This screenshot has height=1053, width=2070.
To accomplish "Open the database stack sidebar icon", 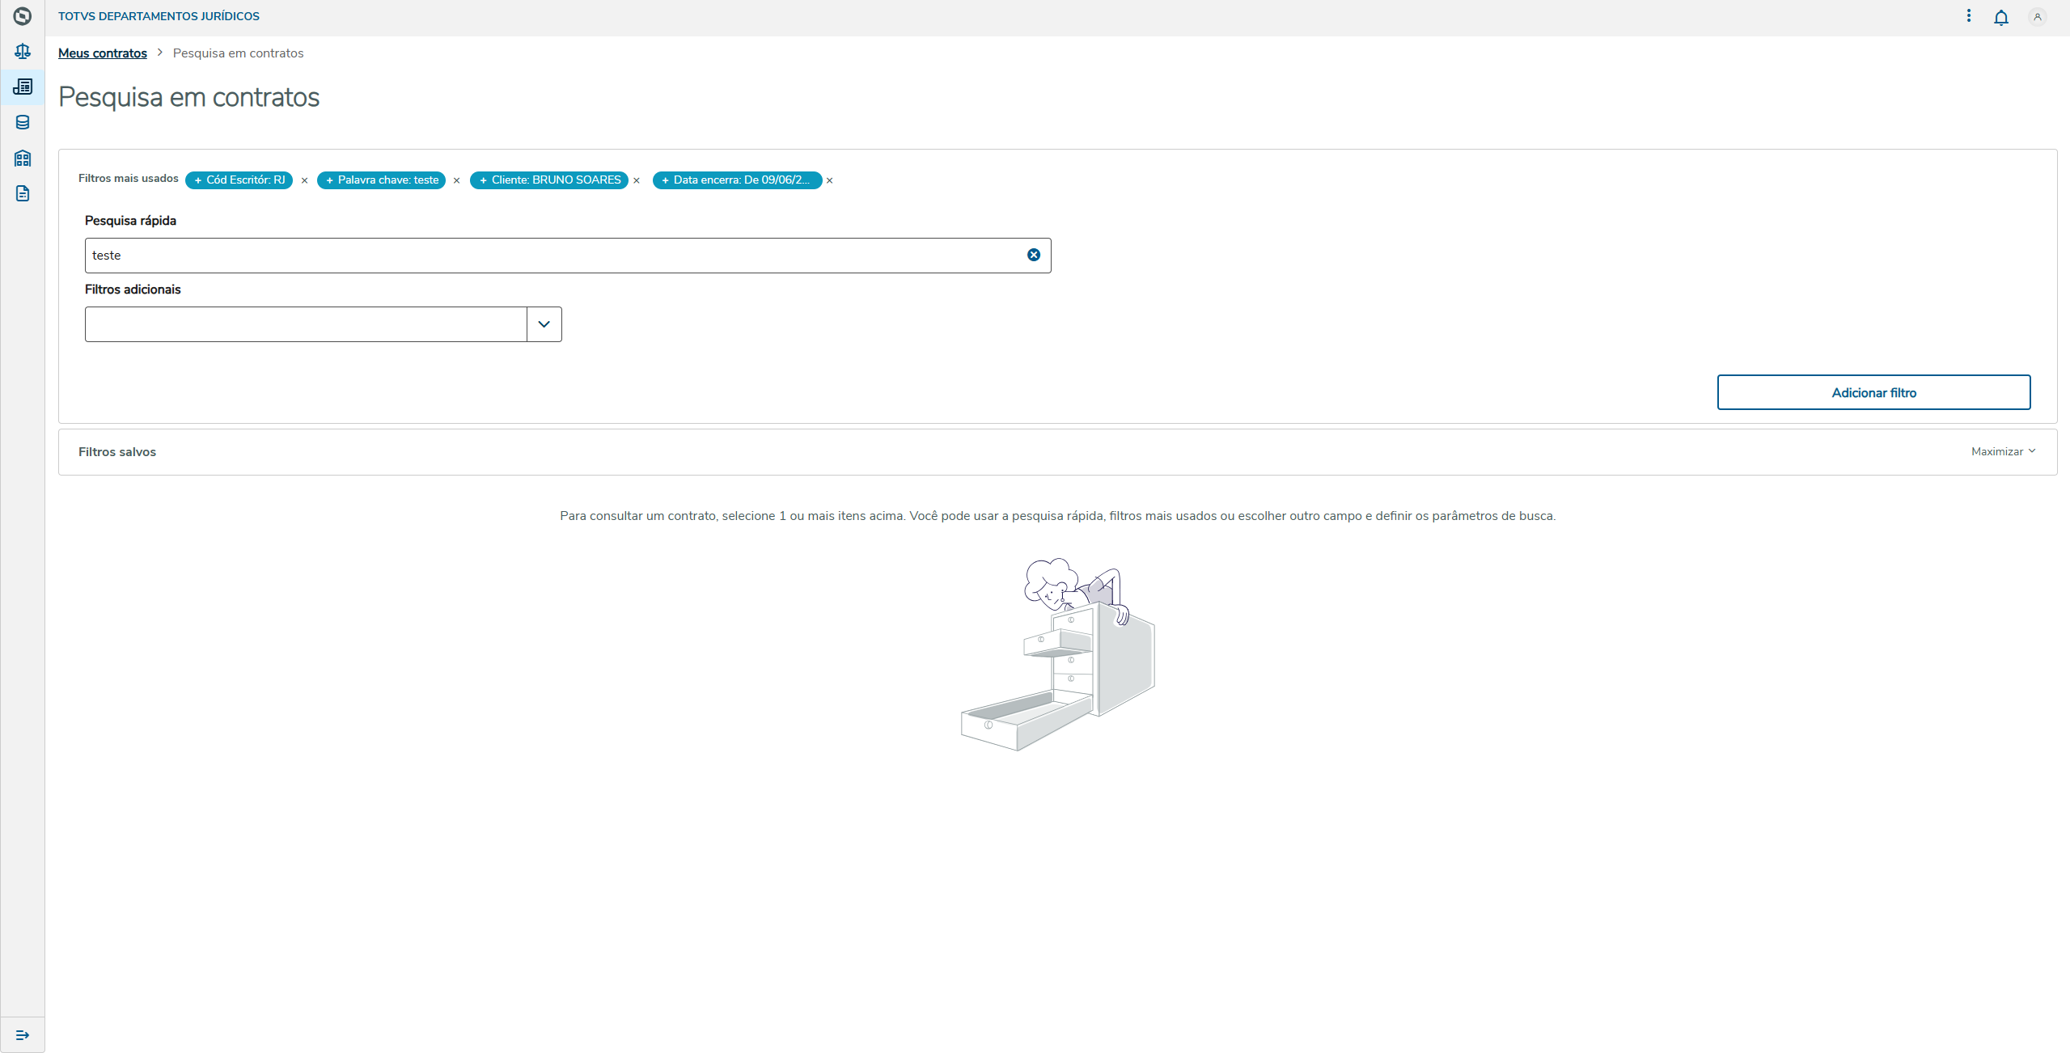I will point(23,122).
